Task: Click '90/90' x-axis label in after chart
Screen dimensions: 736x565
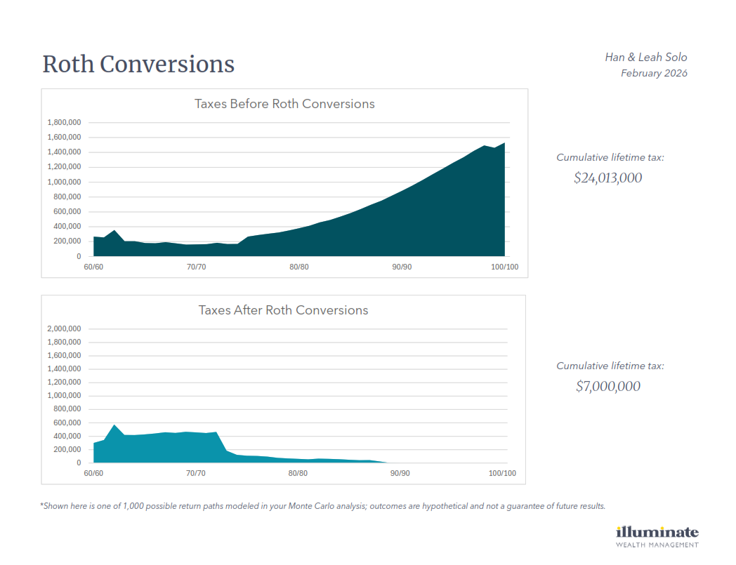Action: tap(400, 473)
